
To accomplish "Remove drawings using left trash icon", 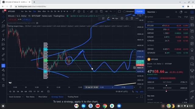I will pos(3,85).
